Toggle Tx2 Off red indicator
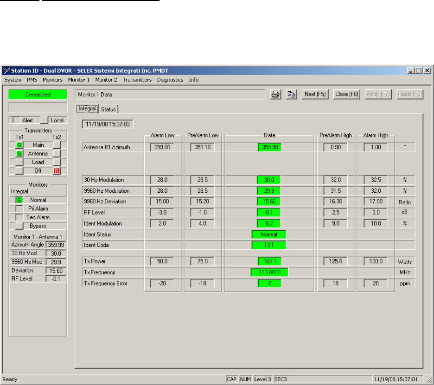The image size is (434, 385). click(x=57, y=171)
